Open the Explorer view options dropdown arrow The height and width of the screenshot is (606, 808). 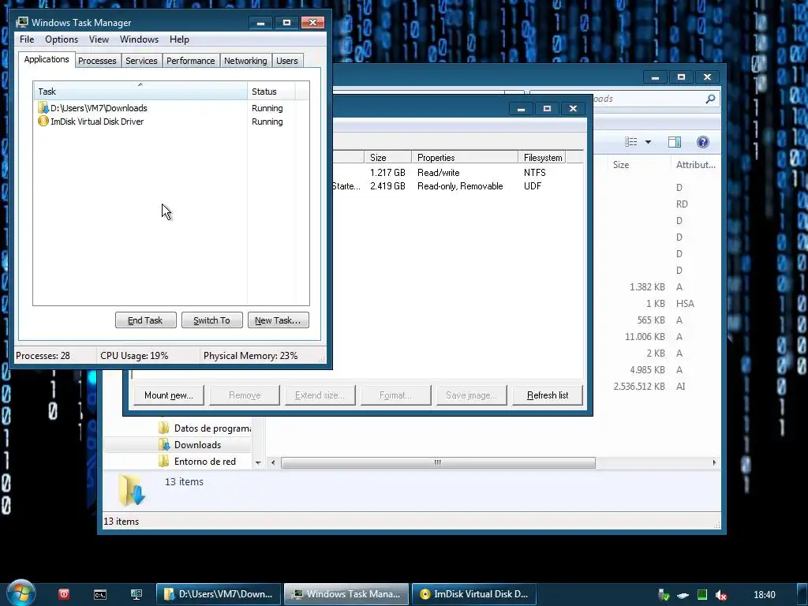(649, 142)
